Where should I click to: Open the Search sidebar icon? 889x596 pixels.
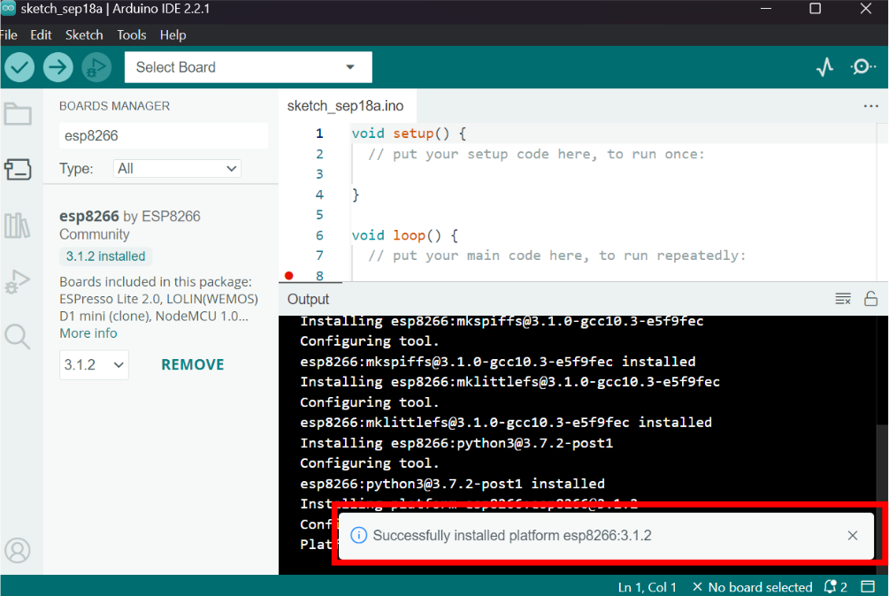point(18,336)
